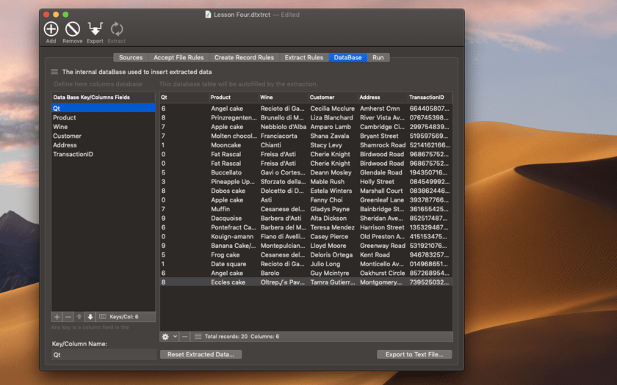Select the Cecilia Mcclure customer cell
617x385 pixels.
(x=333, y=109)
